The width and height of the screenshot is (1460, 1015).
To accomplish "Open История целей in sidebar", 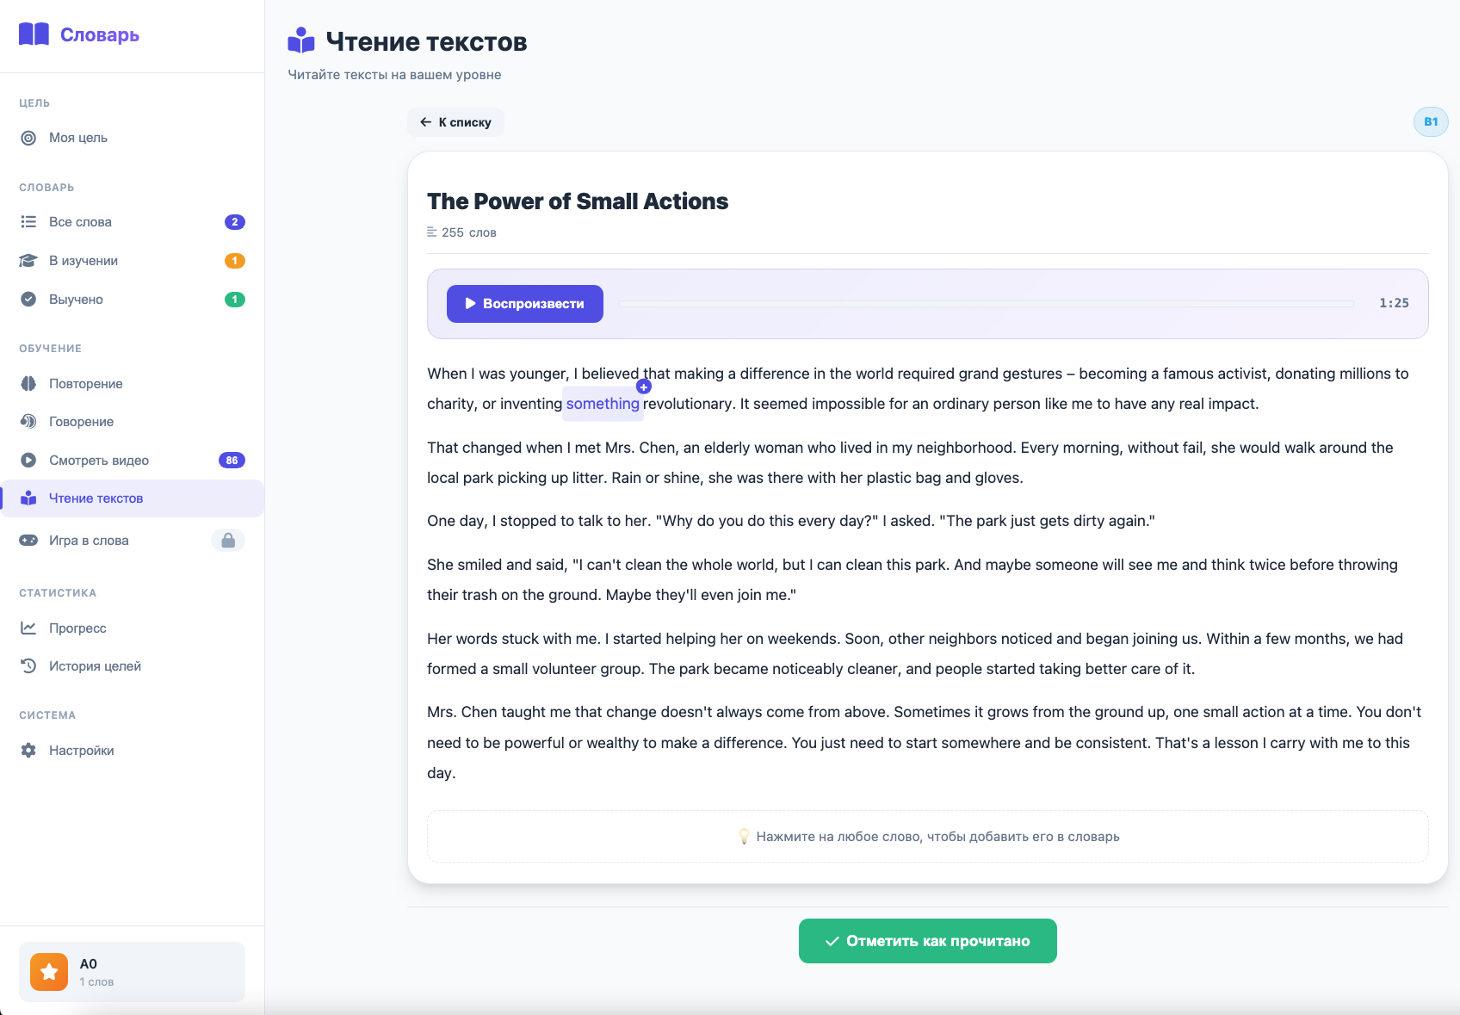I will [x=133, y=666].
